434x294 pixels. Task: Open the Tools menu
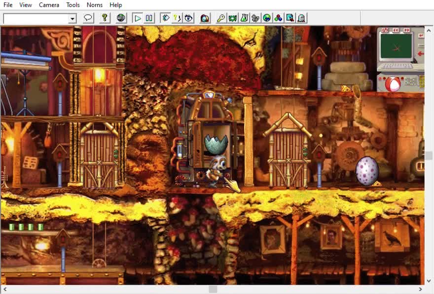(x=73, y=5)
